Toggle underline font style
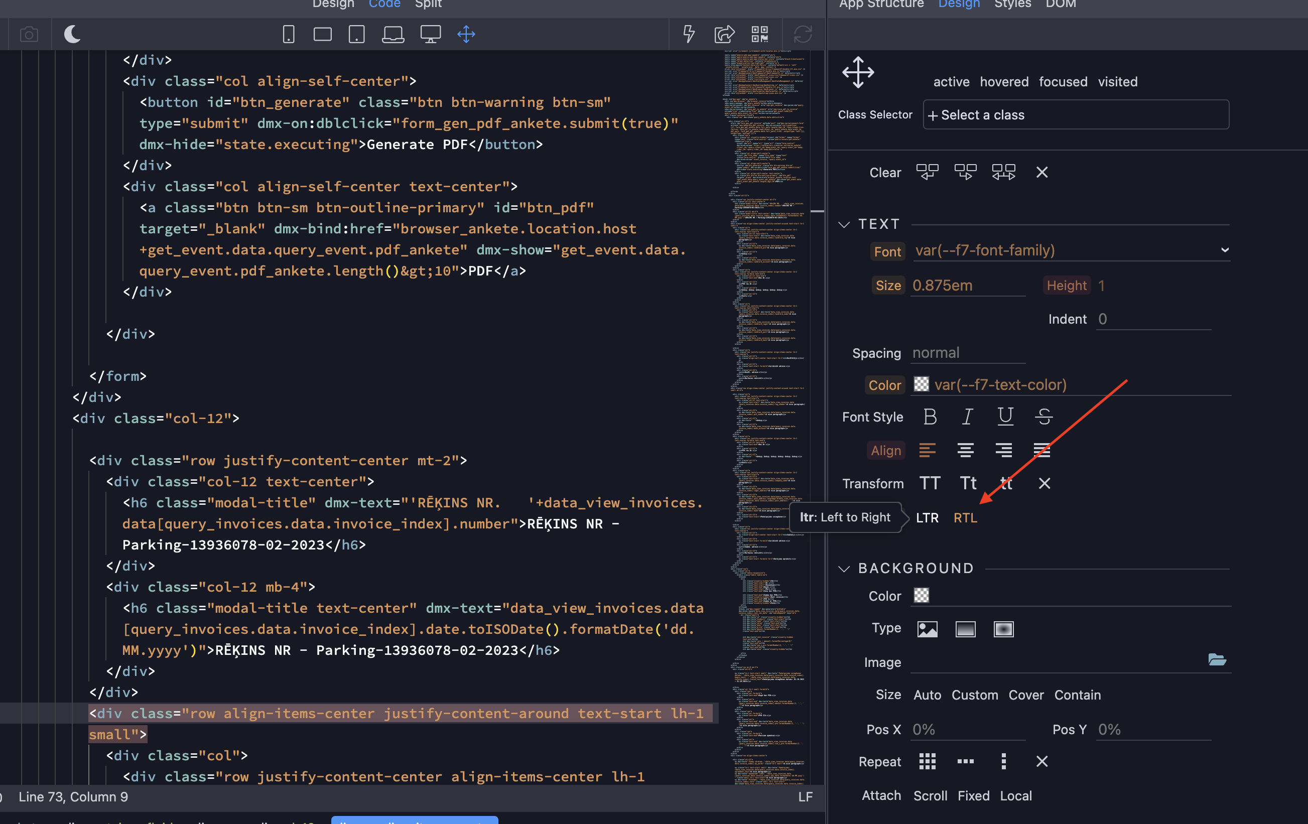 tap(1005, 417)
